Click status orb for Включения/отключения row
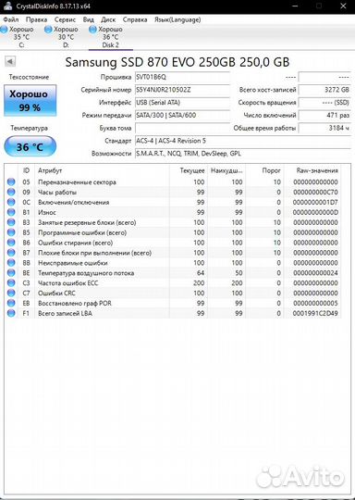The height and width of the screenshot is (500, 355). point(11,202)
